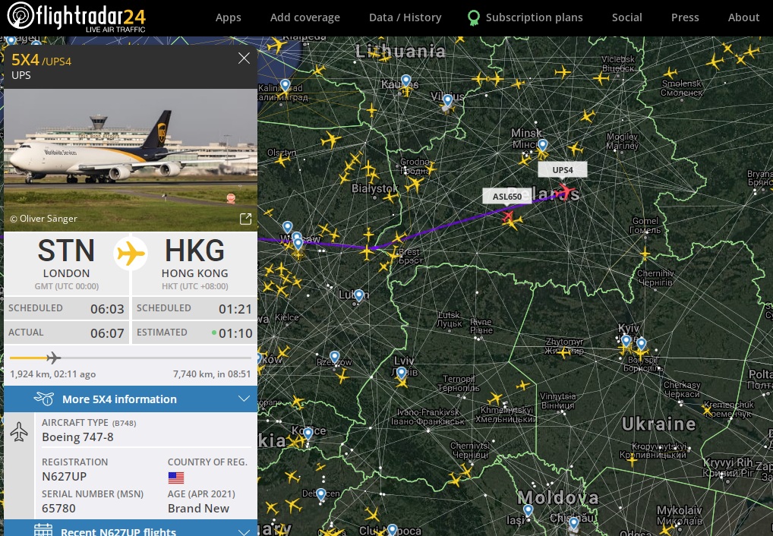Image resolution: width=773 pixels, height=536 pixels.
Task: Click the red UPS4 aircraft icon
Action: point(565,191)
